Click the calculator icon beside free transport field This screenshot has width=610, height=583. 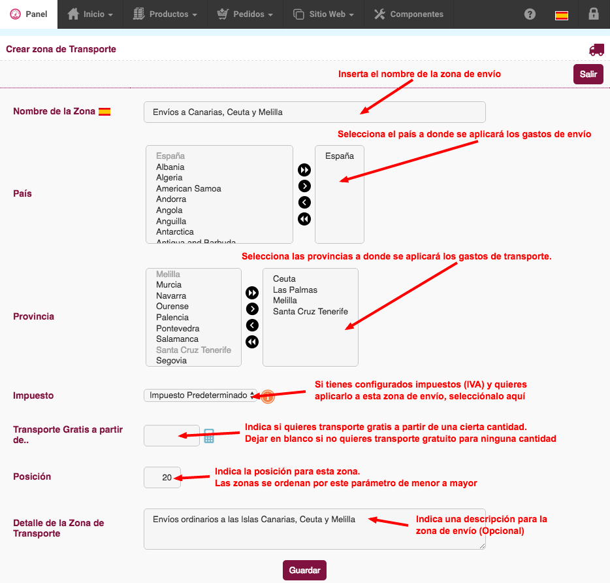[x=209, y=436]
